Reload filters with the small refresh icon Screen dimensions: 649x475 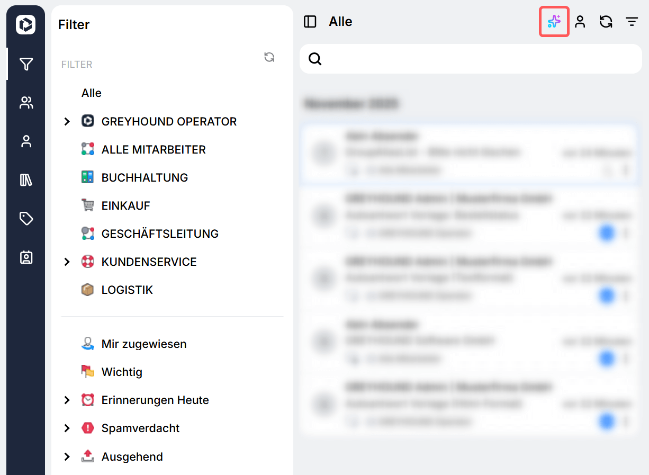click(x=269, y=57)
